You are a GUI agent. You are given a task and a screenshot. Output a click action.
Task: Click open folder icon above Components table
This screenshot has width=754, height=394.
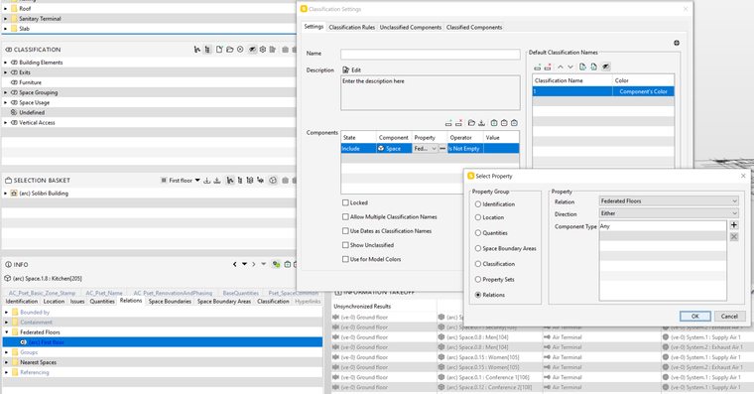(471, 123)
